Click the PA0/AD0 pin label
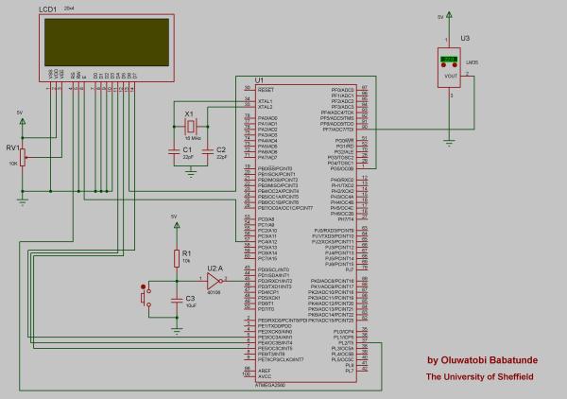567x399 pixels. tap(267, 118)
